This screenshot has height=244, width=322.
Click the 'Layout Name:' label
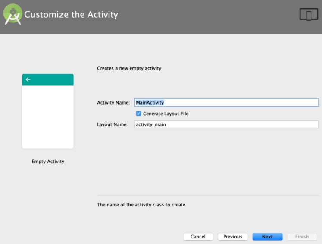point(112,124)
